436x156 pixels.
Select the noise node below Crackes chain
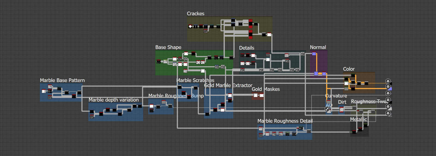[206, 31]
